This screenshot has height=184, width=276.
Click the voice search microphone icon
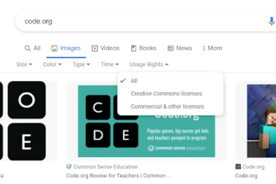272,21
